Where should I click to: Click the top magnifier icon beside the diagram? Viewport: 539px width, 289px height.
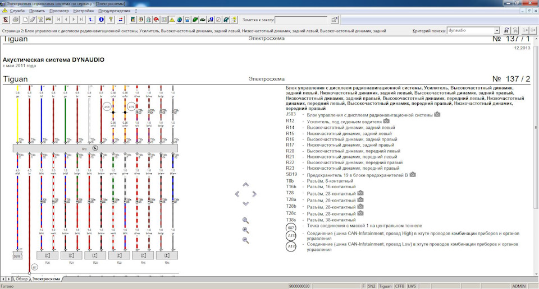coord(245,221)
